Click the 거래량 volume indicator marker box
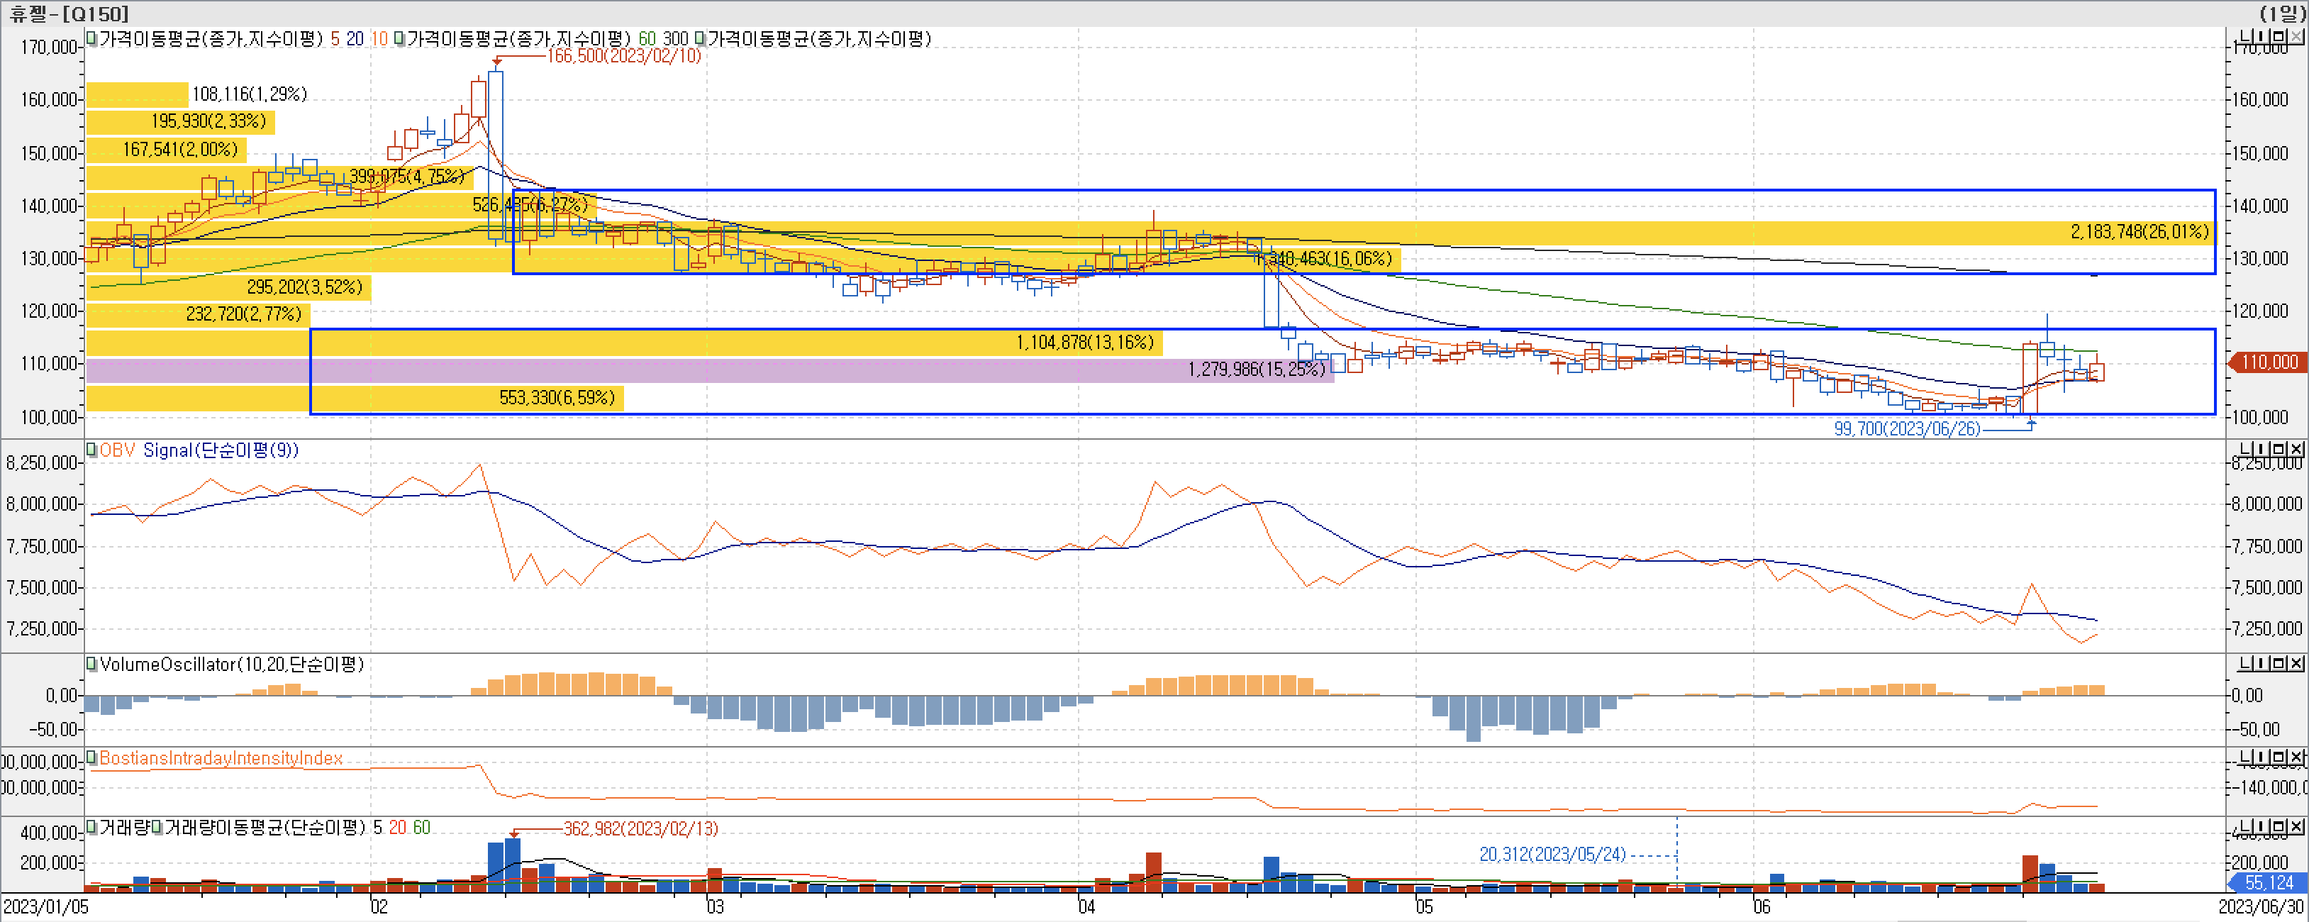Image resolution: width=2309 pixels, height=922 pixels. click(91, 827)
